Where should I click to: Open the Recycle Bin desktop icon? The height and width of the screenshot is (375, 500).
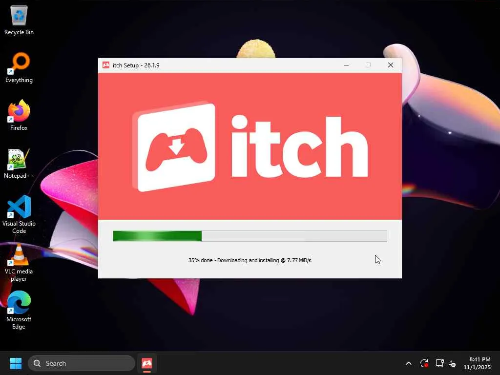click(x=19, y=20)
